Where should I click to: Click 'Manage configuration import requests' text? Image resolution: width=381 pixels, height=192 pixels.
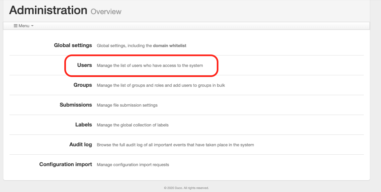tap(133, 164)
